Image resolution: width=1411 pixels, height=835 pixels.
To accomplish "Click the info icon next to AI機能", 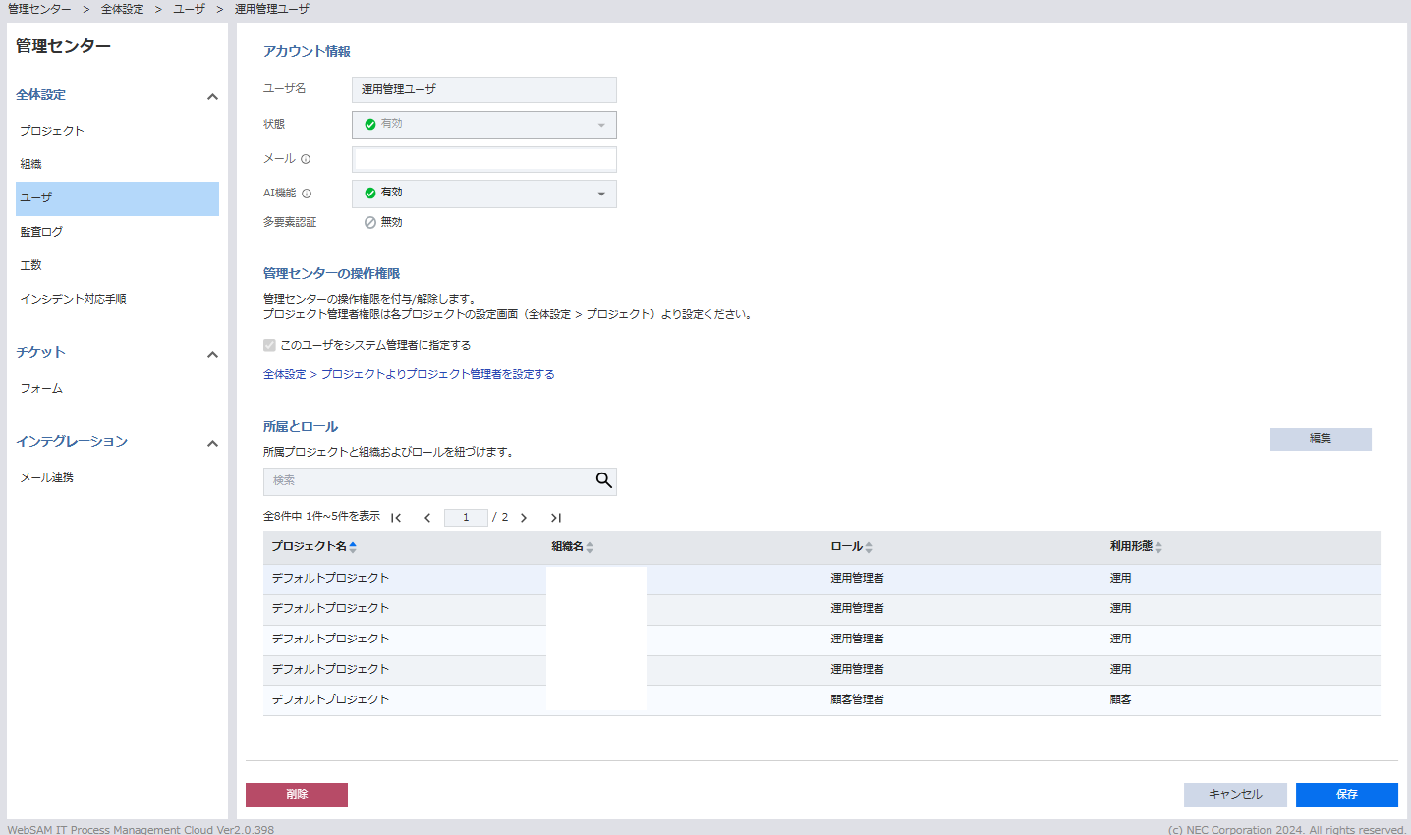I will click(307, 194).
